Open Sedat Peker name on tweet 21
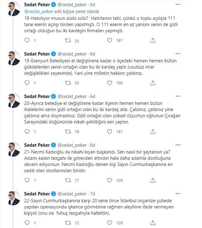Viewport: 202px width, 228px height. tap(37, 145)
